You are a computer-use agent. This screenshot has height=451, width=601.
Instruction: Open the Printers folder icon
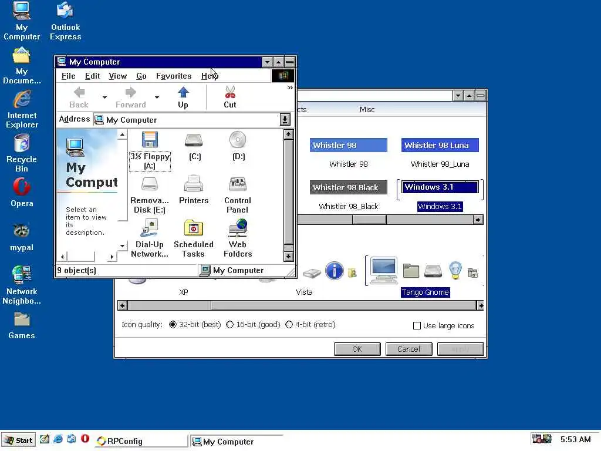[x=194, y=190]
